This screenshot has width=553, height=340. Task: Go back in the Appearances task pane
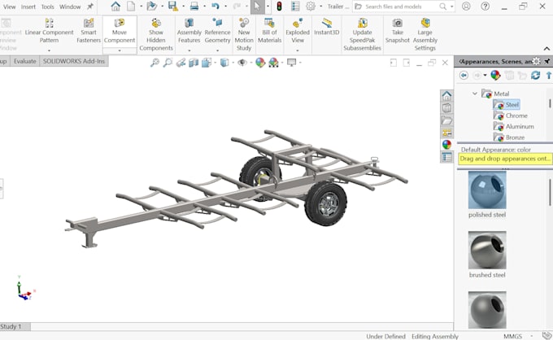[x=464, y=75]
